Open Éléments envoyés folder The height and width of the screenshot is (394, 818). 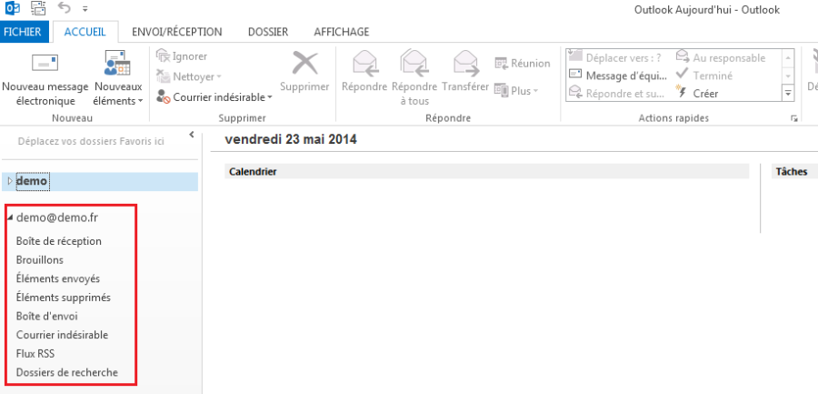pos(58,278)
